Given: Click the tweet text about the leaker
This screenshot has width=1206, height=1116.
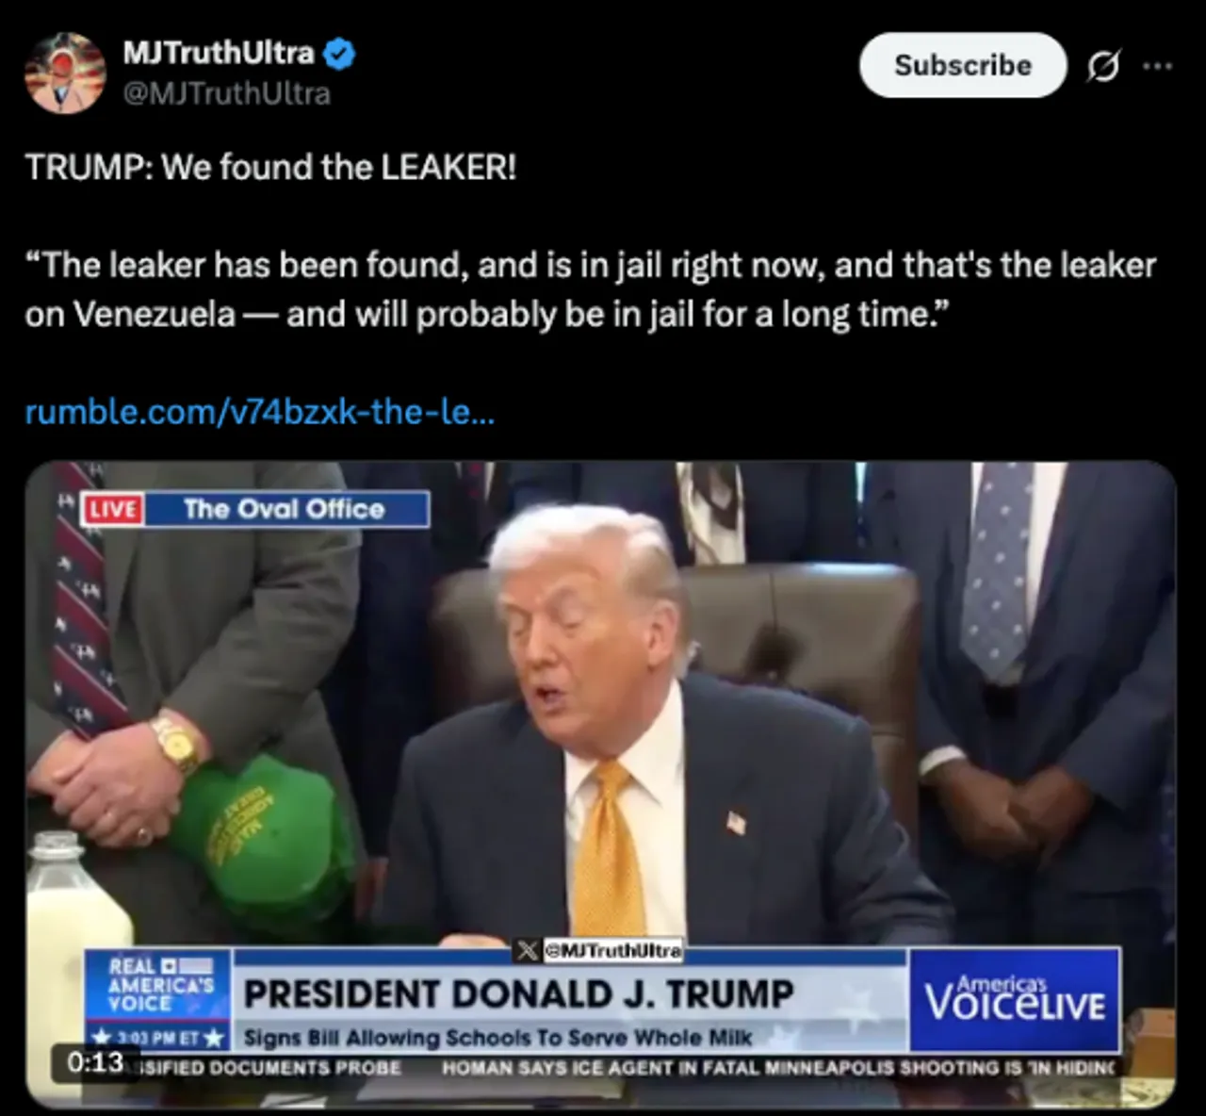Looking at the screenshot, I should (590, 289).
